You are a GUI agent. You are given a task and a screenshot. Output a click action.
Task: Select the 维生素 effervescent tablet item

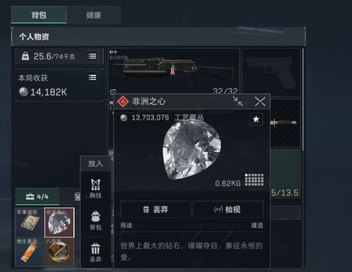coord(30,252)
